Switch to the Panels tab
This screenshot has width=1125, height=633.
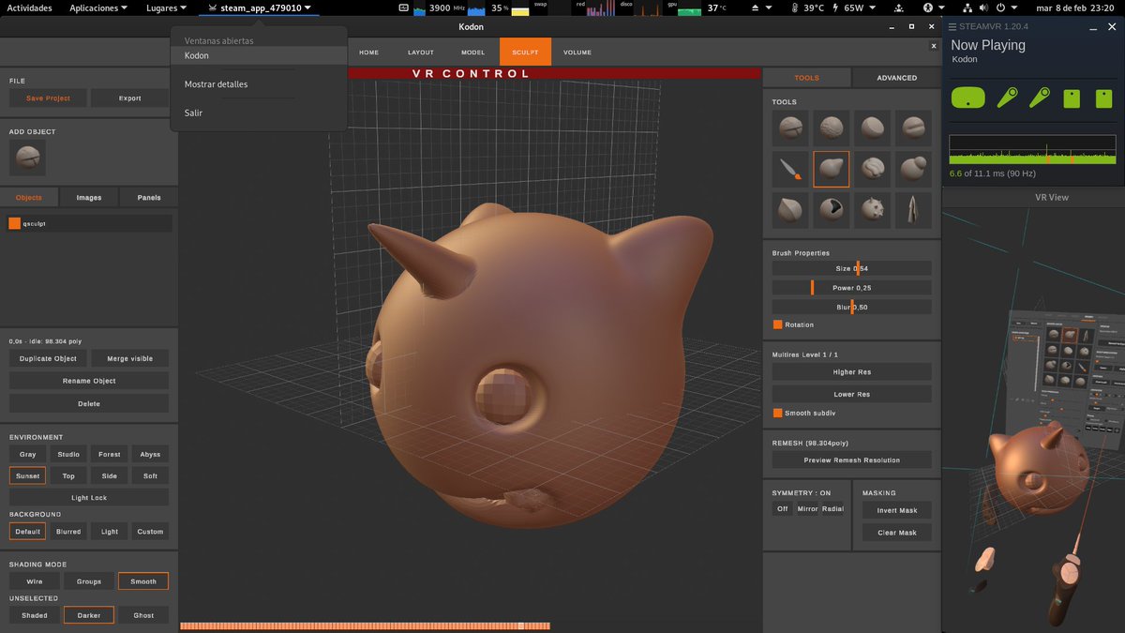pos(149,198)
